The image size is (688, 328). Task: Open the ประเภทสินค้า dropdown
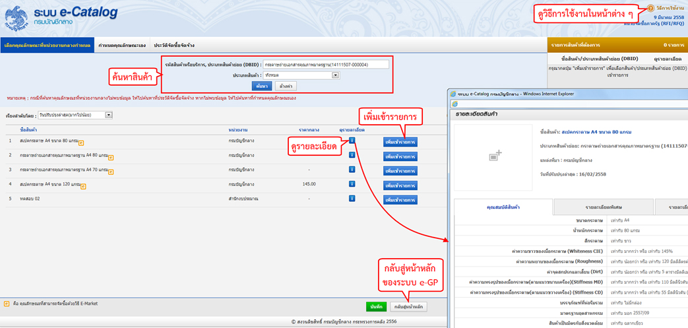335,75
